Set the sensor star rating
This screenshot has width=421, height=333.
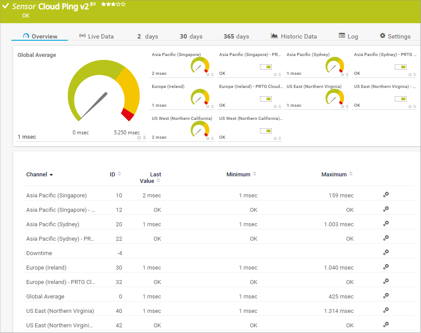coord(113,4)
